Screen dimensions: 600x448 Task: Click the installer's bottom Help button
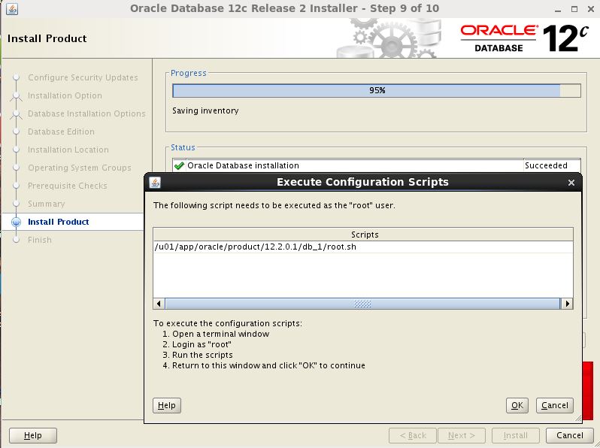pos(33,435)
